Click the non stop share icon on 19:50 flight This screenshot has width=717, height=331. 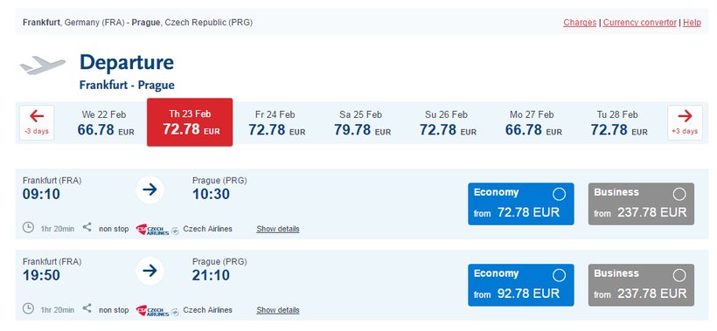tap(87, 308)
